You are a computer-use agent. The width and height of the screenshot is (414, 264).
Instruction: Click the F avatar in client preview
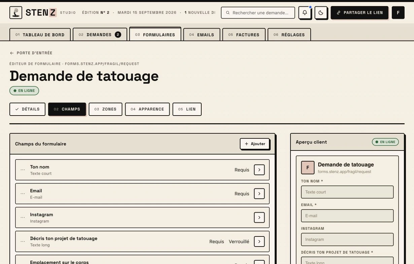(x=308, y=168)
